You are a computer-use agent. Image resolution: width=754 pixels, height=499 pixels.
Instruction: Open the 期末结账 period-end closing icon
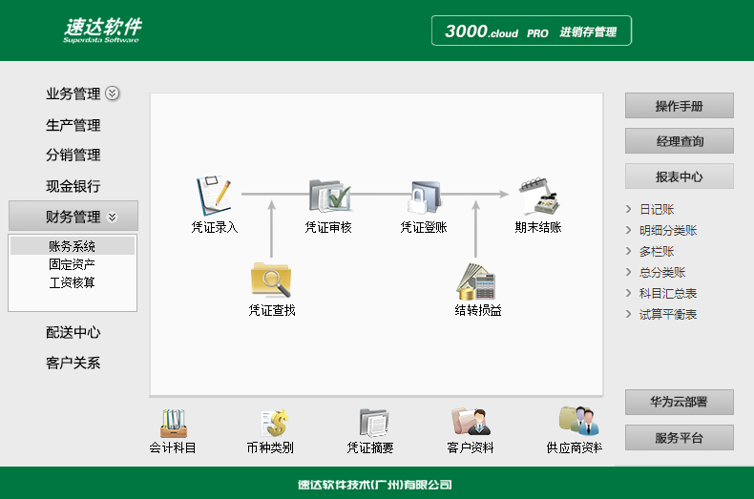click(x=538, y=197)
